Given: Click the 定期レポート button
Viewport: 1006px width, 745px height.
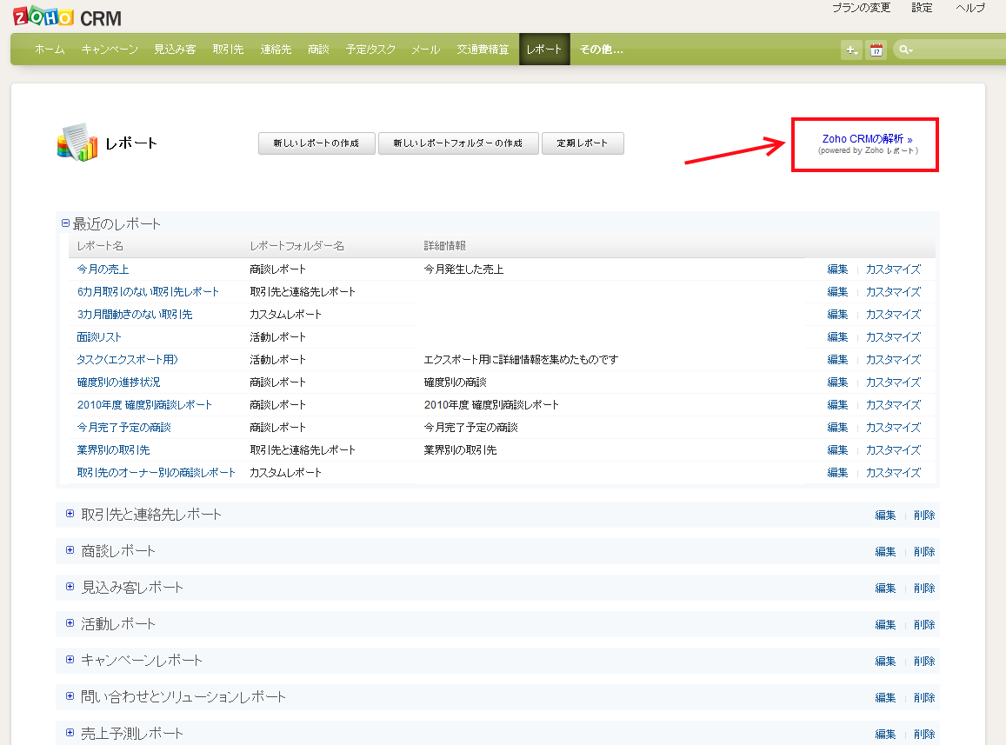Looking at the screenshot, I should 583,143.
